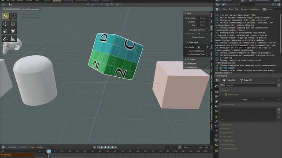Open the text editor Text menu
This screenshot has height=158, width=282.
point(231,9)
